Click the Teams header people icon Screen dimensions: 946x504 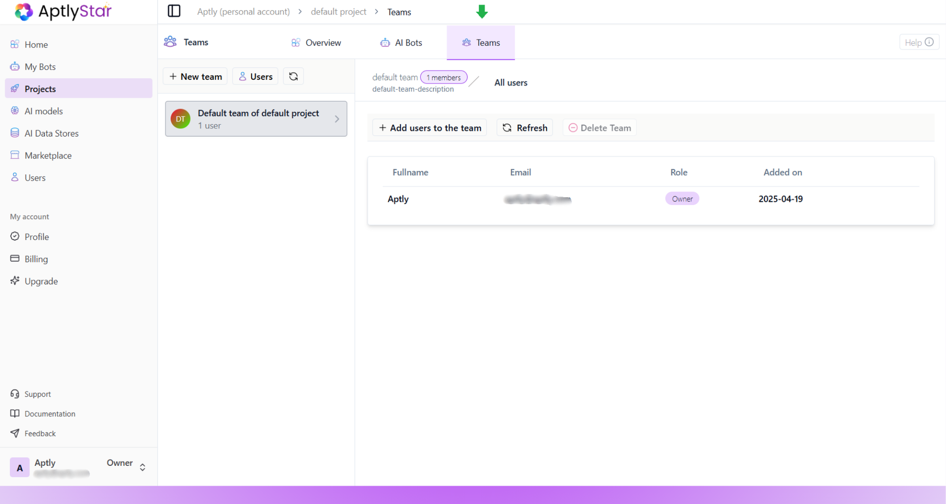coord(170,42)
